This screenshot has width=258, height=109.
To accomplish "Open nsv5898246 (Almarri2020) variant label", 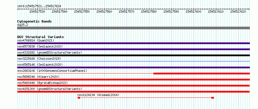I will [38, 77].
